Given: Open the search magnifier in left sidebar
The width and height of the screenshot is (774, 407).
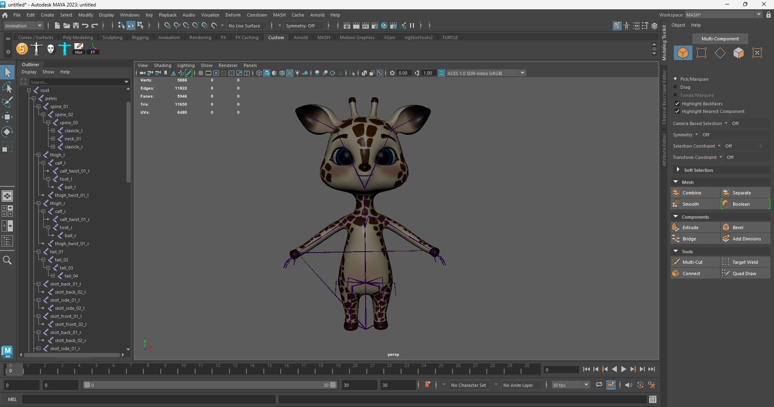Looking at the screenshot, I should [7, 261].
